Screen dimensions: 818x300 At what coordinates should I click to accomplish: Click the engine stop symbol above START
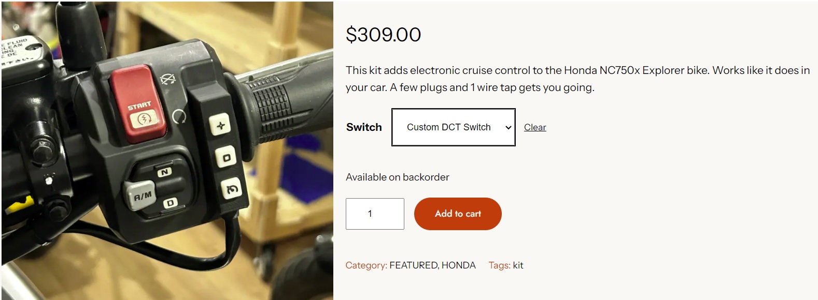168,80
